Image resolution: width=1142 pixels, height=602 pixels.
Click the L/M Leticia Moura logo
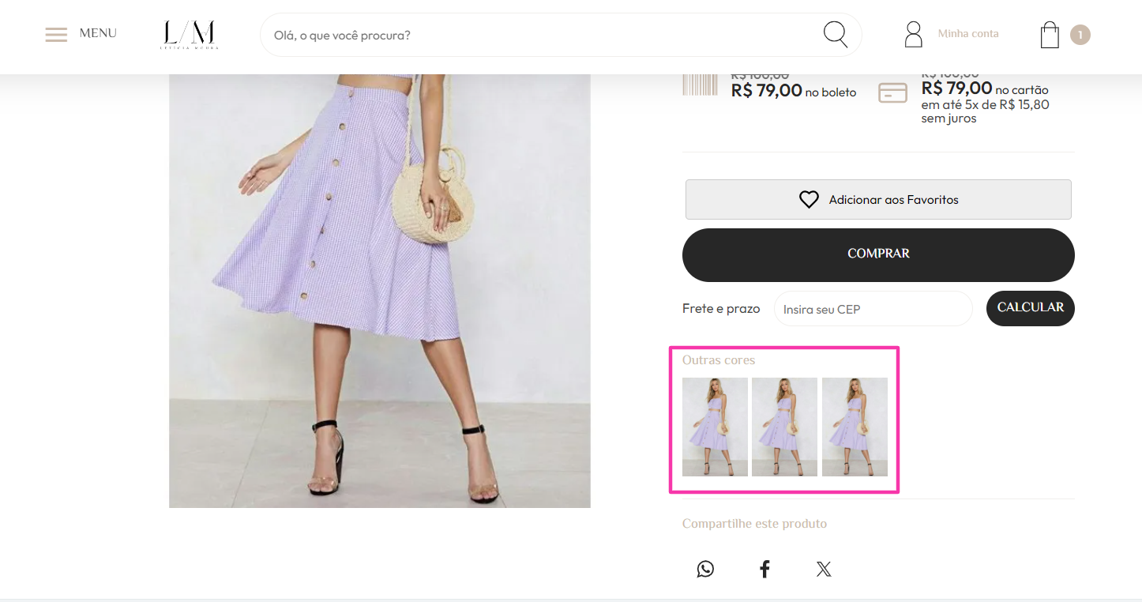click(x=190, y=35)
